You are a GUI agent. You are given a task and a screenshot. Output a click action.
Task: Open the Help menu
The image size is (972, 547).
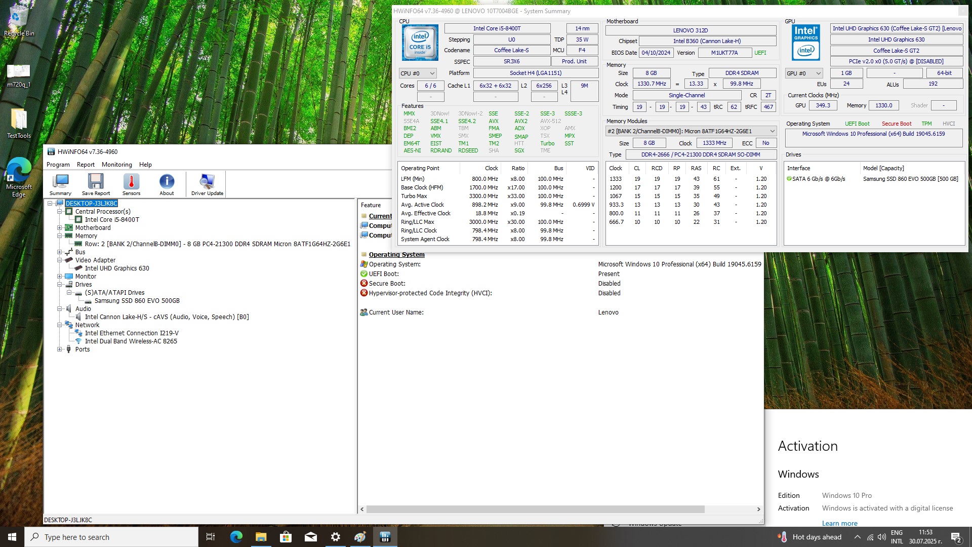click(x=145, y=165)
